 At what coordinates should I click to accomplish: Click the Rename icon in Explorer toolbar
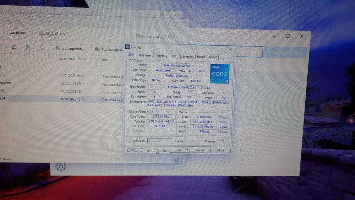(x=14, y=47)
